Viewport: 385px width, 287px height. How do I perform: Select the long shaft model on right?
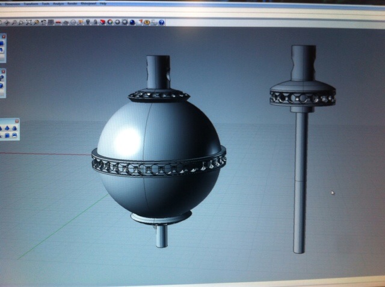point(300,183)
